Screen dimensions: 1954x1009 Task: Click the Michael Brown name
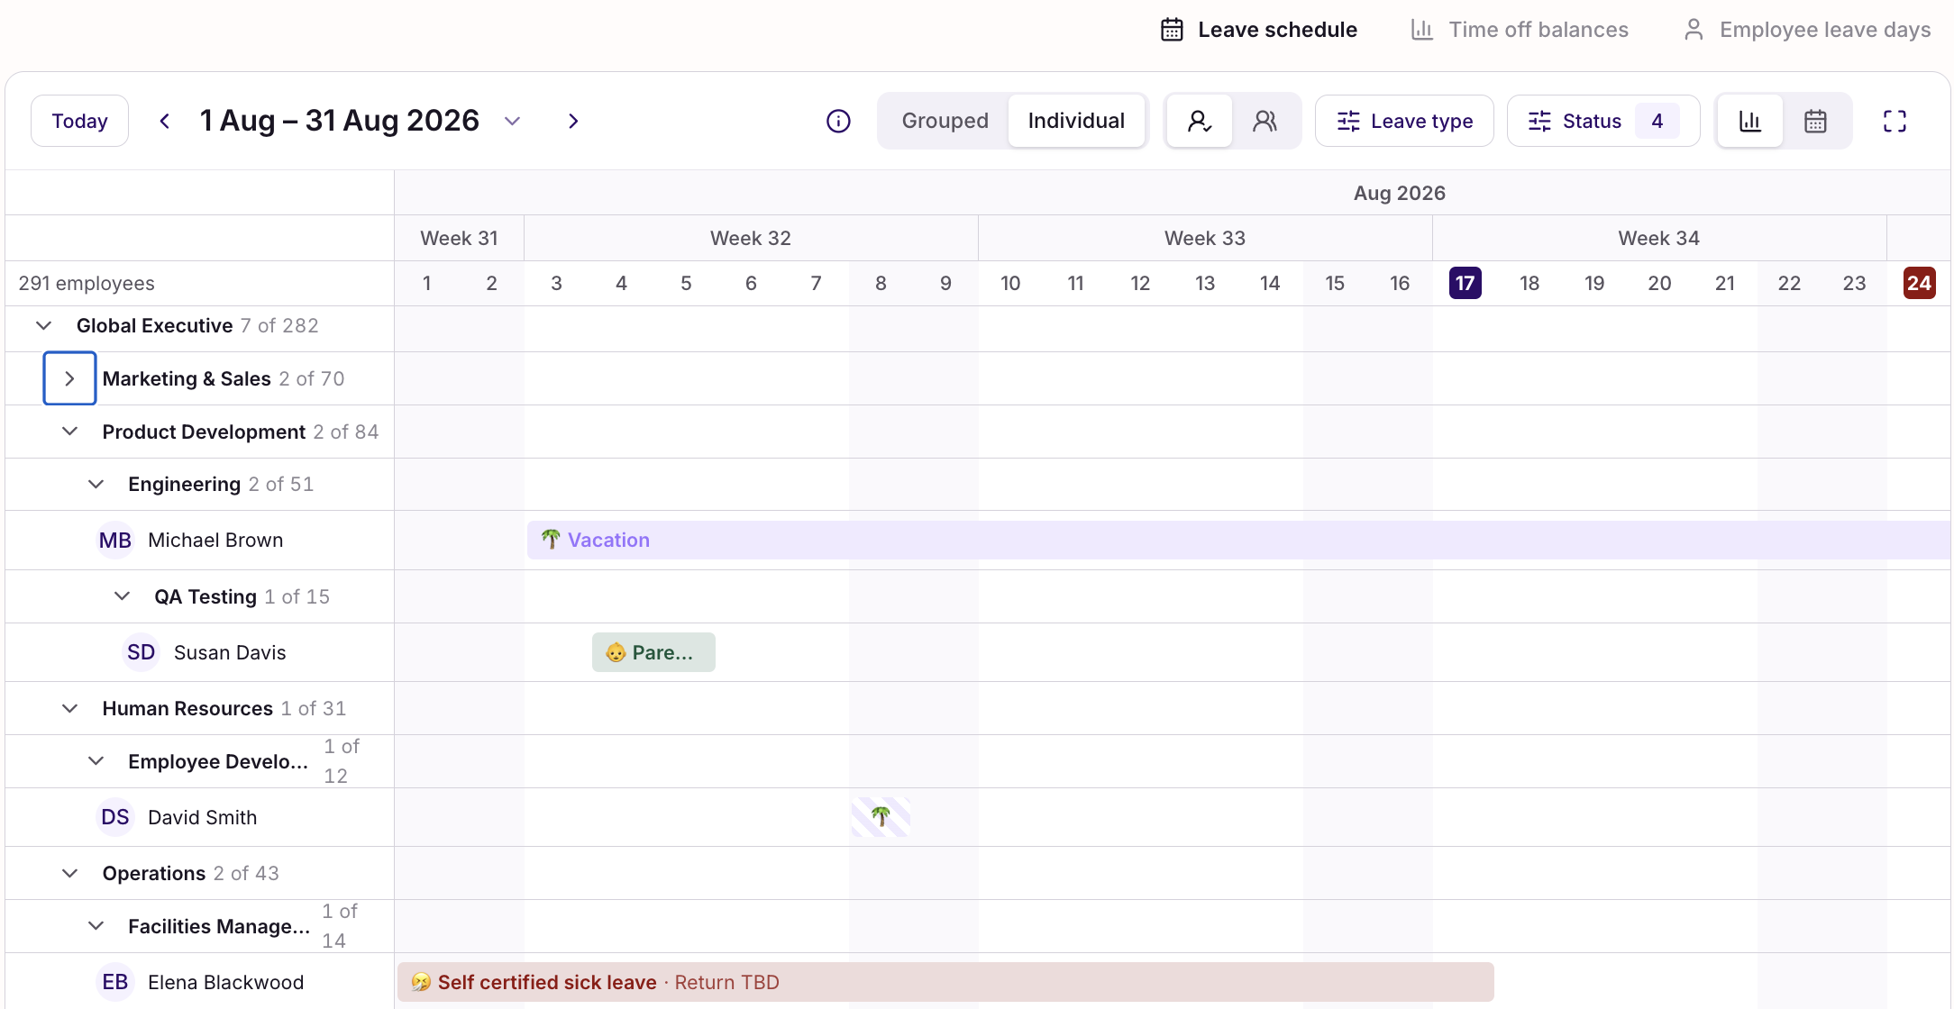coord(215,541)
